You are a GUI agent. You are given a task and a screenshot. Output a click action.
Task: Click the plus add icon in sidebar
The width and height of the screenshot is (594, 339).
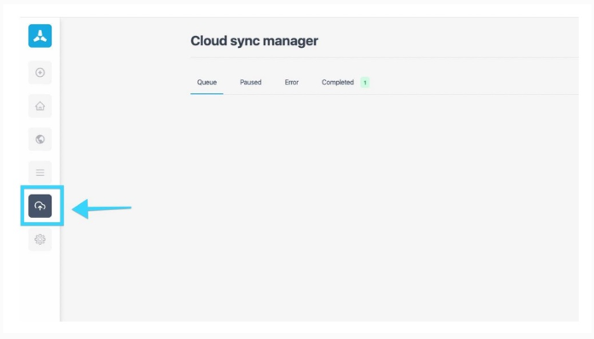pos(40,73)
